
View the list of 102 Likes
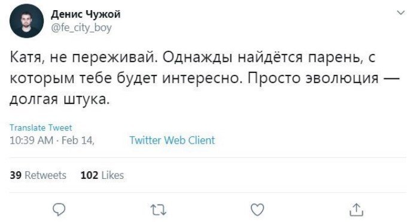point(102,175)
